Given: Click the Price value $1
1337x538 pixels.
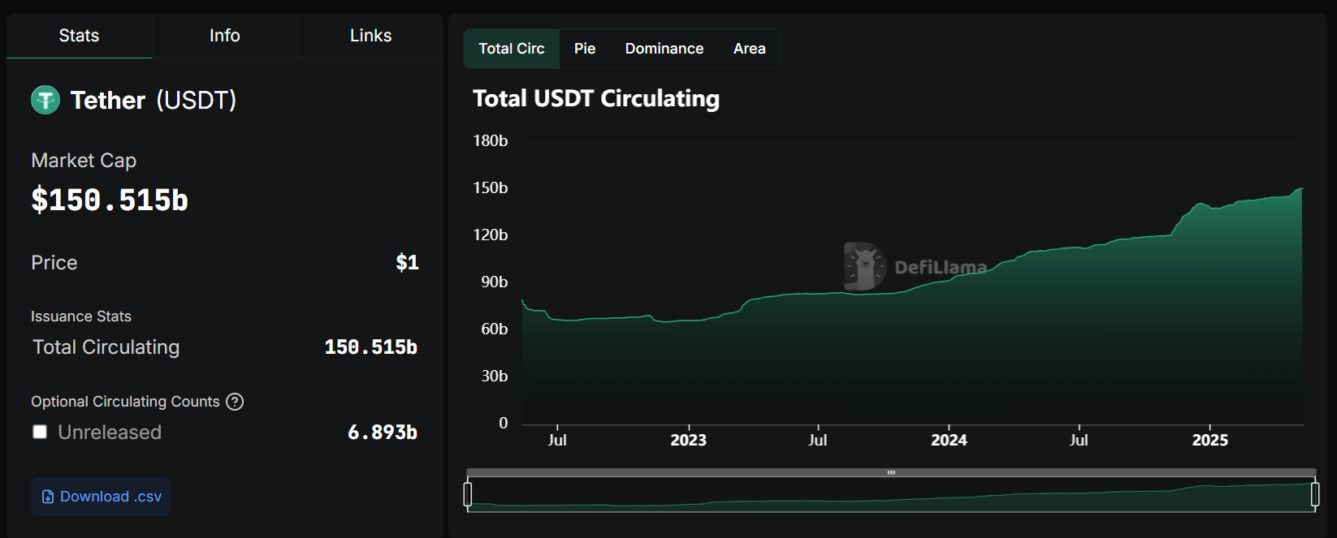Looking at the screenshot, I should [407, 263].
